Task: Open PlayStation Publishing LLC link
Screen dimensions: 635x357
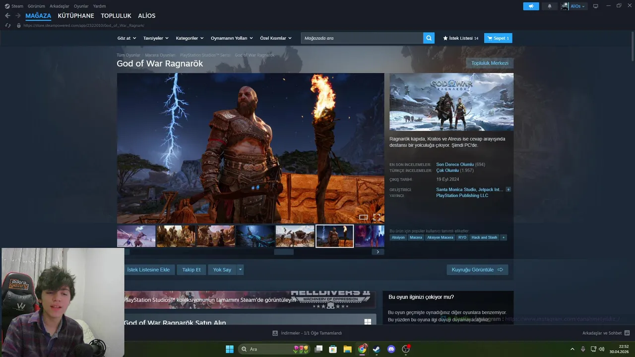Action: click(462, 195)
